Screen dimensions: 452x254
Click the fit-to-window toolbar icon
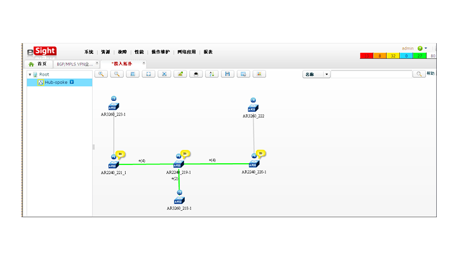tap(148, 74)
